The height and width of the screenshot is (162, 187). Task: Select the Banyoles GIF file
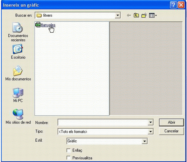point(45,25)
